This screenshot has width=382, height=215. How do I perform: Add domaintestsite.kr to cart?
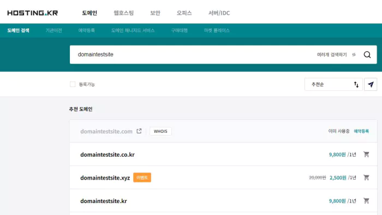click(366, 201)
